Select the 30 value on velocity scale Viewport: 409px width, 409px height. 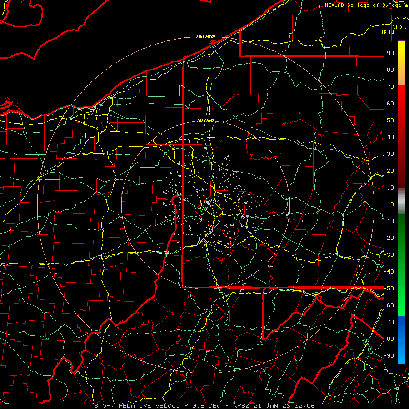(390, 154)
